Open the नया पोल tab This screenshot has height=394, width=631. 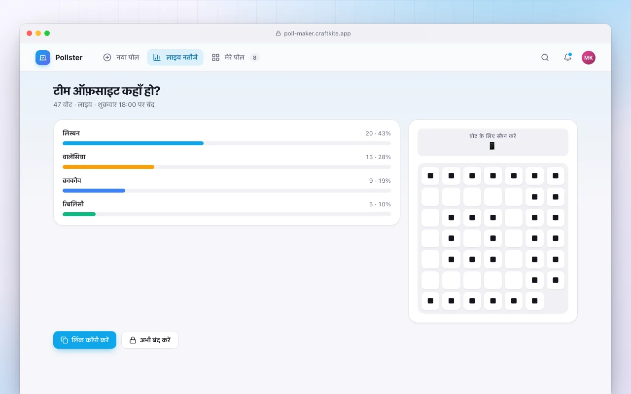point(121,58)
